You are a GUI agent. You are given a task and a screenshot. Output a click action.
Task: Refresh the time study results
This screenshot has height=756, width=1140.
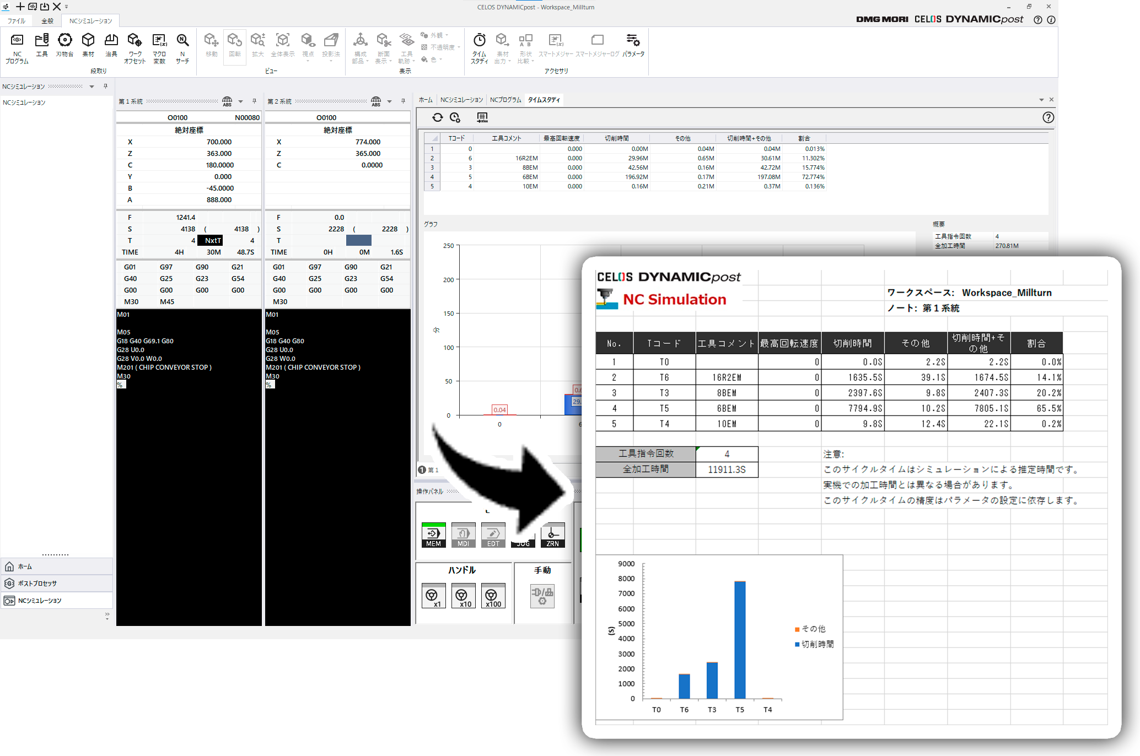pyautogui.click(x=438, y=117)
